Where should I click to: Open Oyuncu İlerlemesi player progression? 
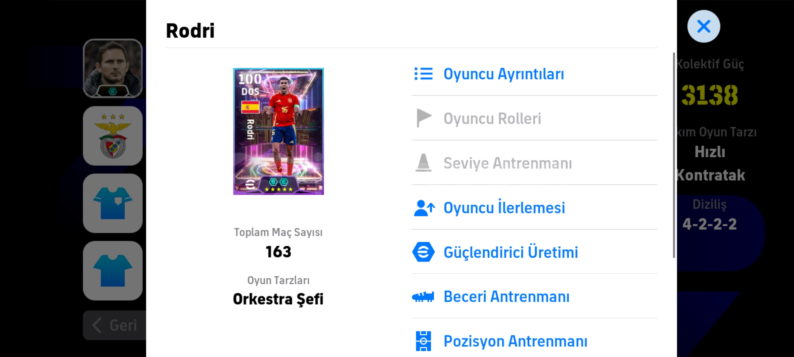[x=504, y=208]
